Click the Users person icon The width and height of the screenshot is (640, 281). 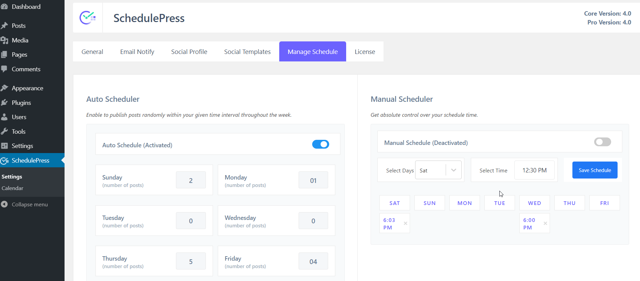(x=4, y=117)
